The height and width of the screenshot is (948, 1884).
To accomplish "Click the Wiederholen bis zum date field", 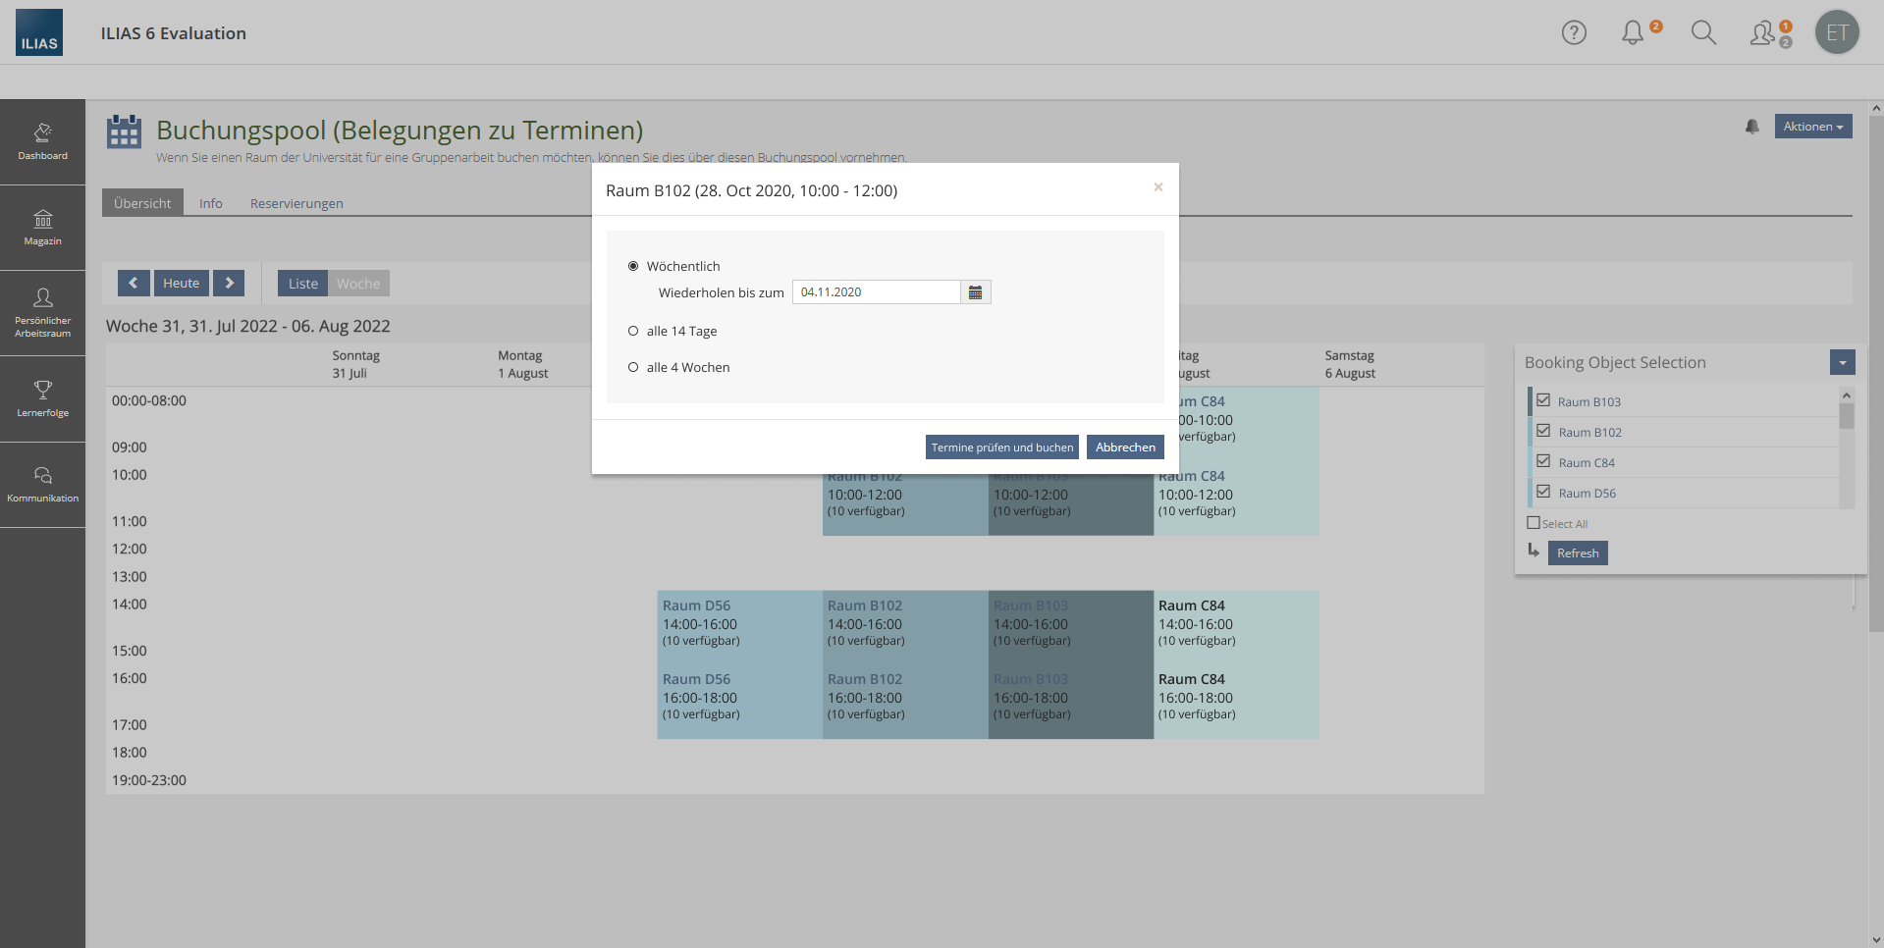I will [876, 292].
